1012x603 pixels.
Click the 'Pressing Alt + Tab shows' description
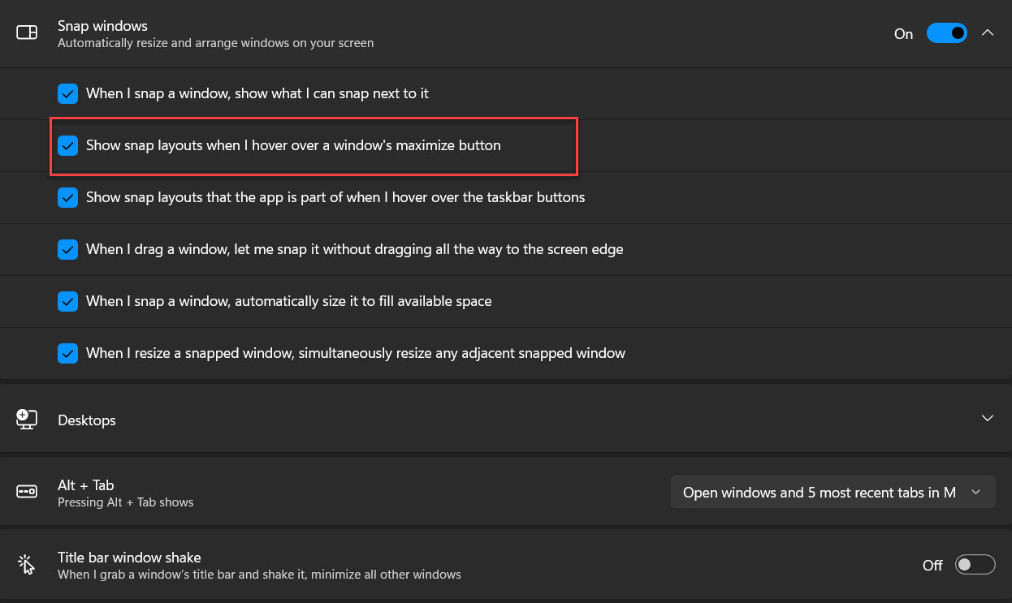(125, 502)
